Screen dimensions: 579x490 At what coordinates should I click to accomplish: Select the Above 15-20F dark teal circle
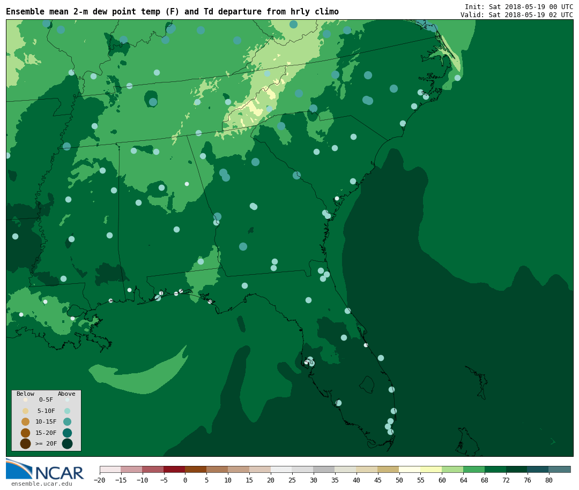pyautogui.click(x=67, y=433)
